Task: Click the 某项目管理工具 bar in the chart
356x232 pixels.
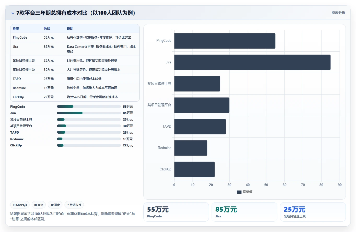Action: point(197,84)
